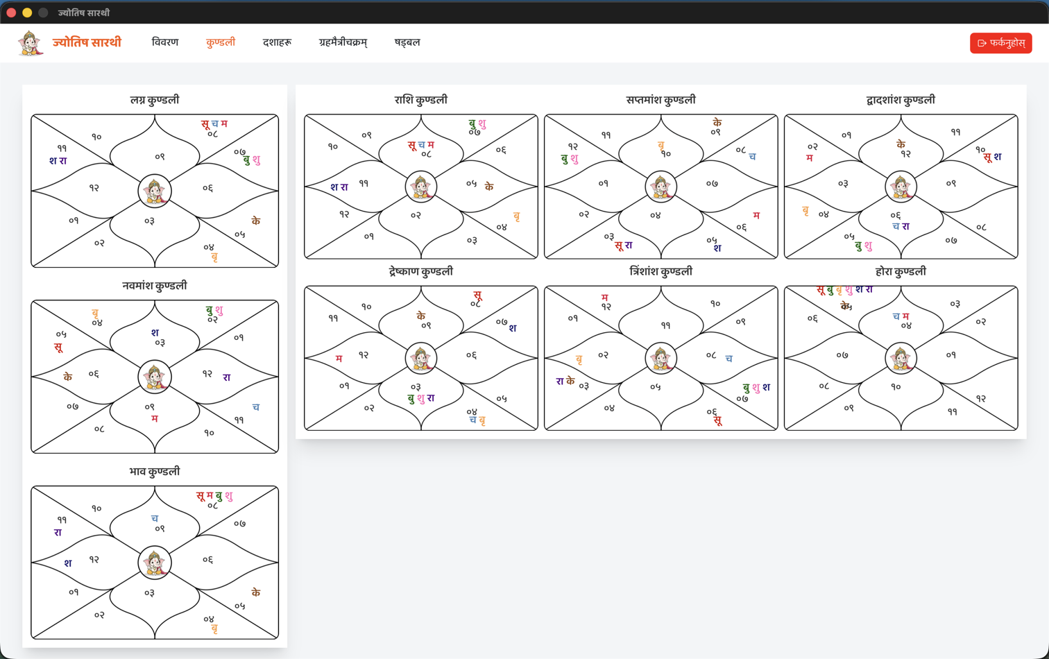This screenshot has width=1049, height=659.
Task: Click Ganesha icon in लग्न कुण्डली center
Action: point(155,191)
